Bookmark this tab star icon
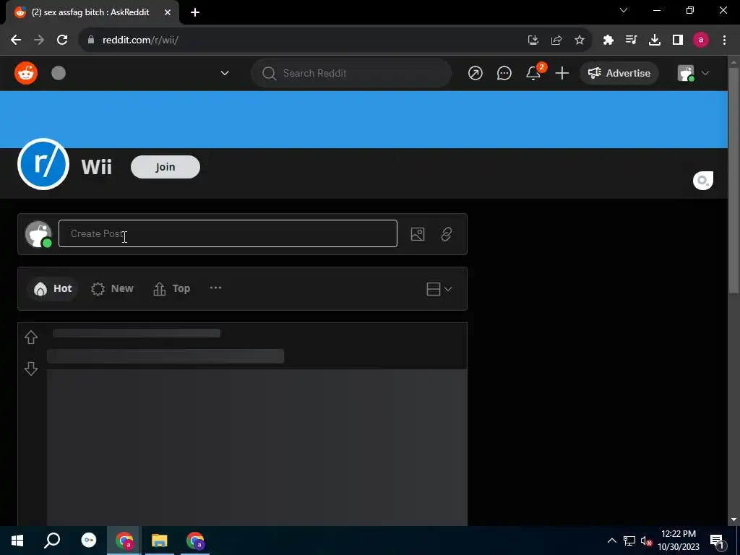Viewport: 740px width, 555px height. coord(580,40)
